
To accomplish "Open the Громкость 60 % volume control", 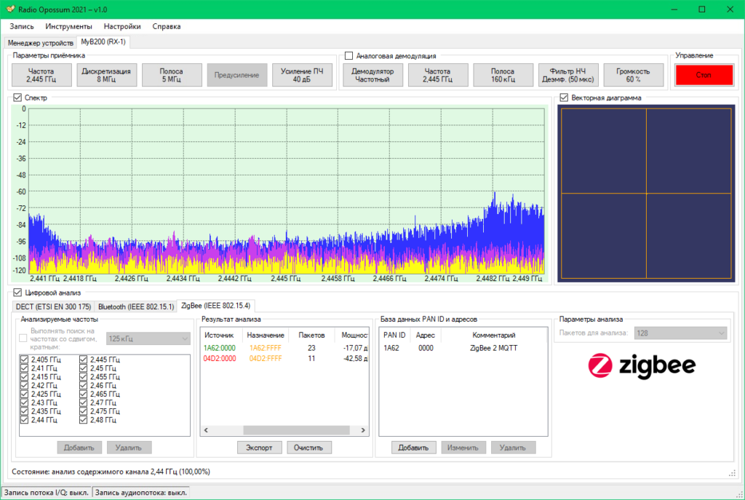I will 633,75.
